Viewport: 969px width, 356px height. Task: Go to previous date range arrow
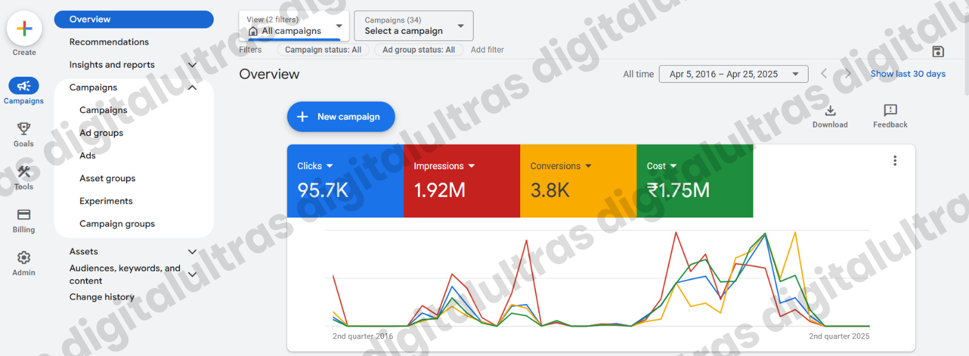click(824, 73)
